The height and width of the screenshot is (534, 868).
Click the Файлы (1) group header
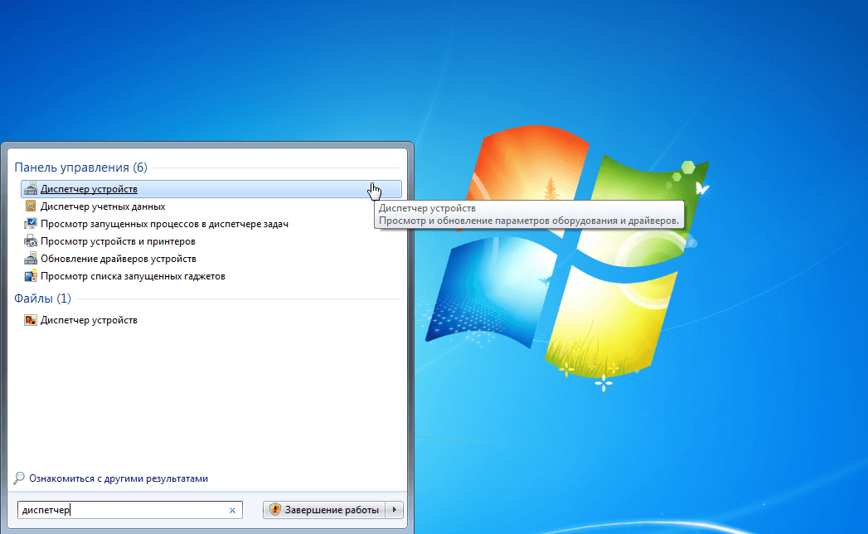click(x=42, y=299)
